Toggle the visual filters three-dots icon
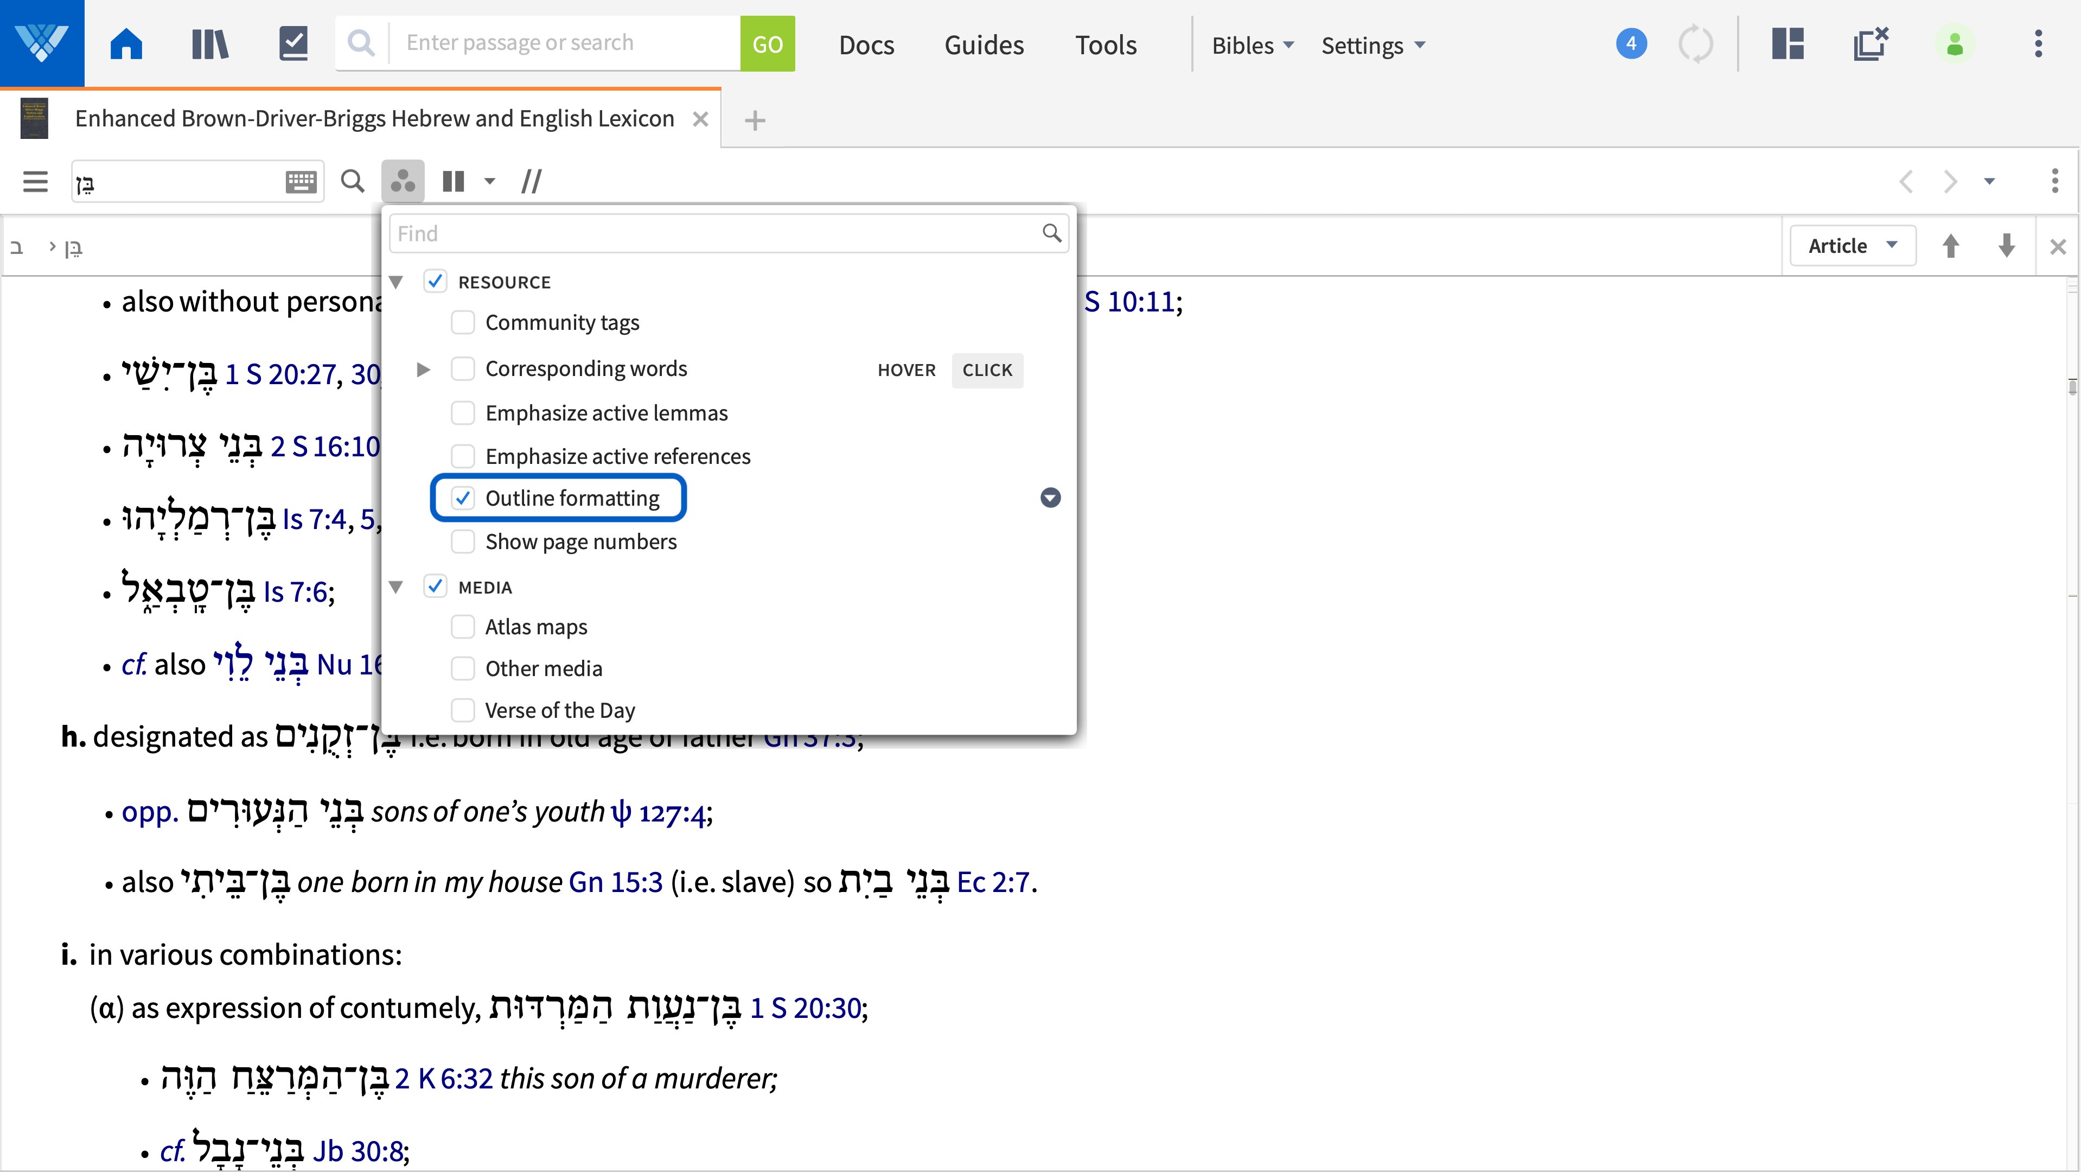The image size is (2081, 1172). [x=403, y=181]
